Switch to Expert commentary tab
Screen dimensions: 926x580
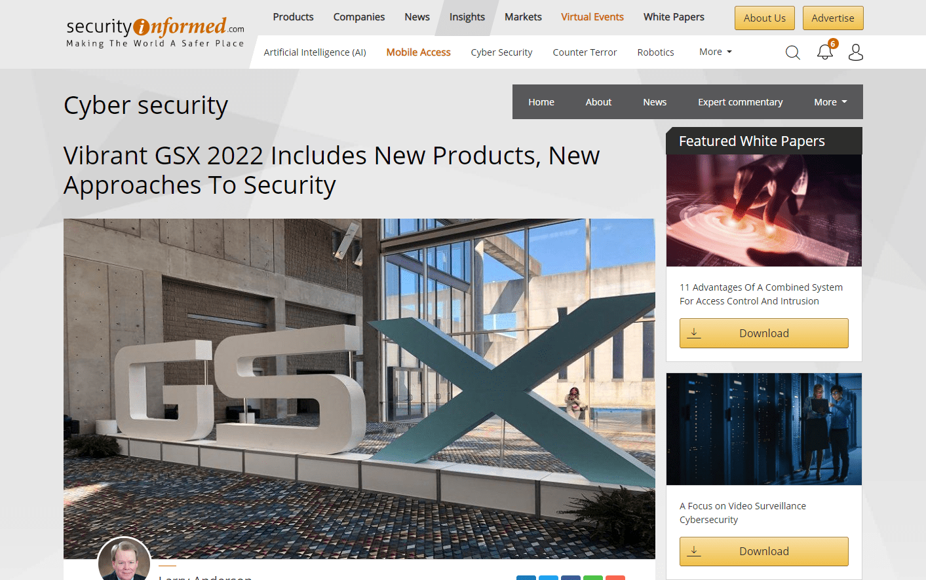[x=740, y=102]
